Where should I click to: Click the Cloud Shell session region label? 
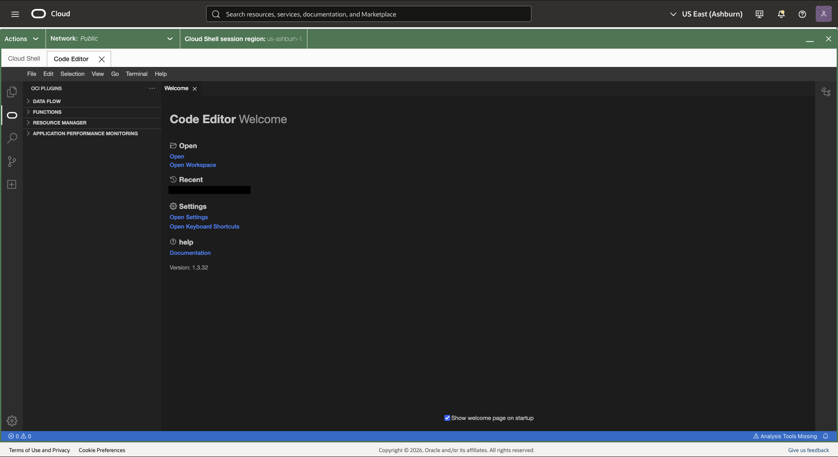click(243, 39)
